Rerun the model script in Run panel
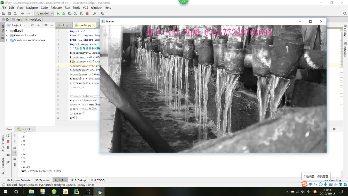The image size is (348, 196). coord(8,136)
